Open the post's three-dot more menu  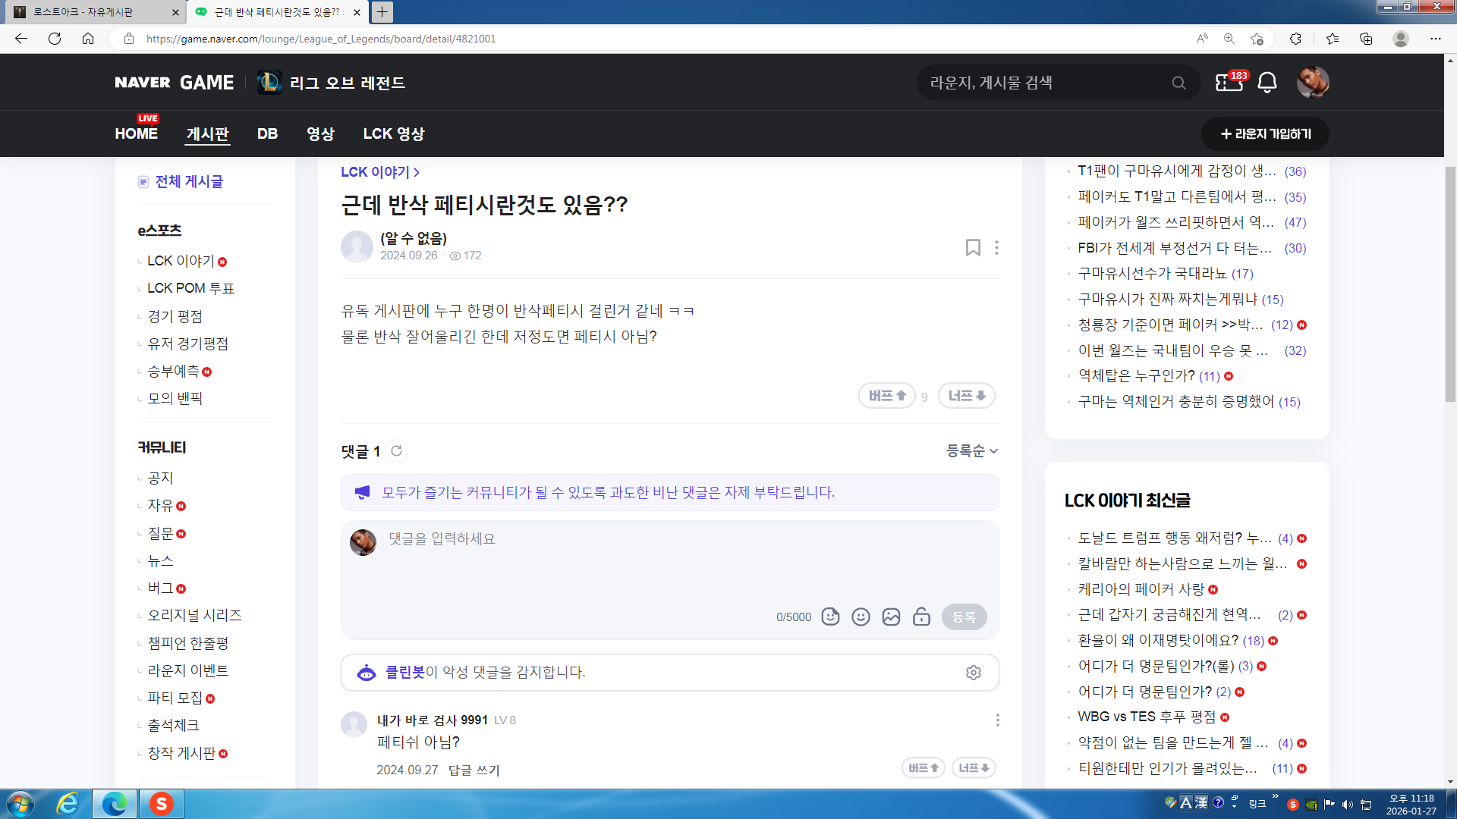(x=996, y=247)
